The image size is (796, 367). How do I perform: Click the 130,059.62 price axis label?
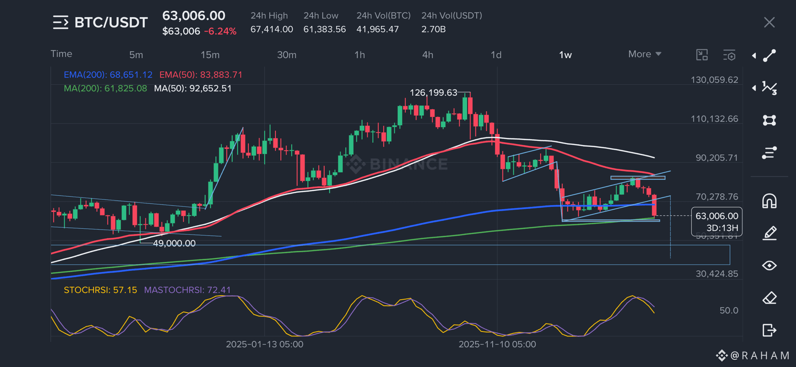pos(714,80)
